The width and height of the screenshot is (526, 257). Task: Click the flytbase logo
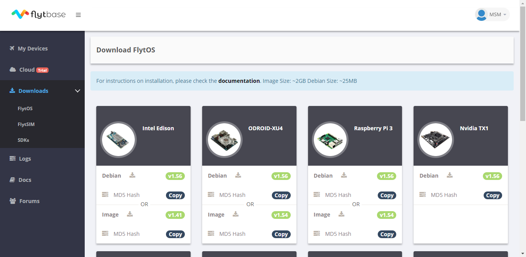pyautogui.click(x=39, y=15)
